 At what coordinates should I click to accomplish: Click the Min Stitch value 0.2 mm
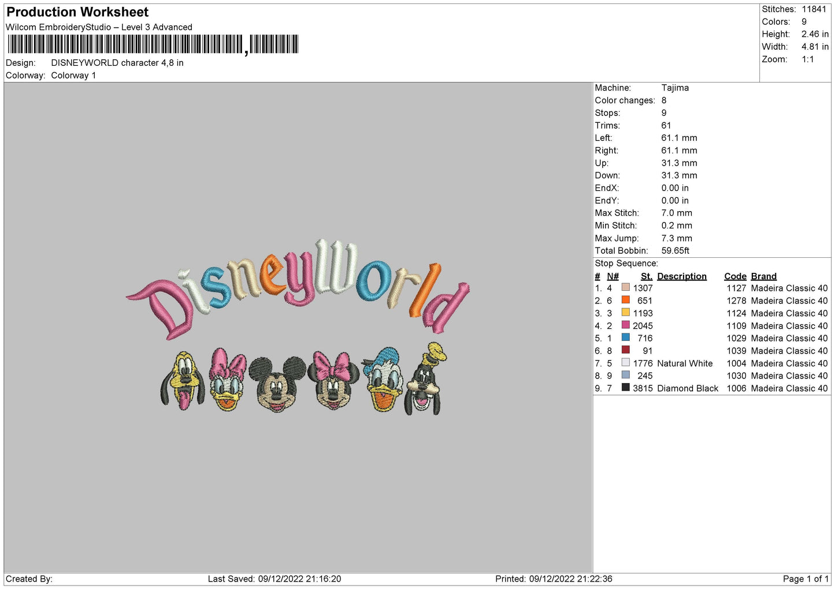677,226
